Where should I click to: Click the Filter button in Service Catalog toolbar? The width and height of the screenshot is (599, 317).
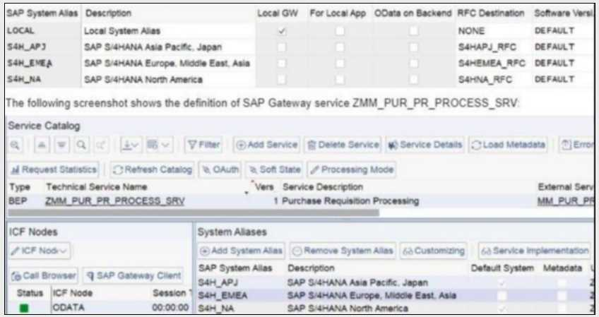203,145
